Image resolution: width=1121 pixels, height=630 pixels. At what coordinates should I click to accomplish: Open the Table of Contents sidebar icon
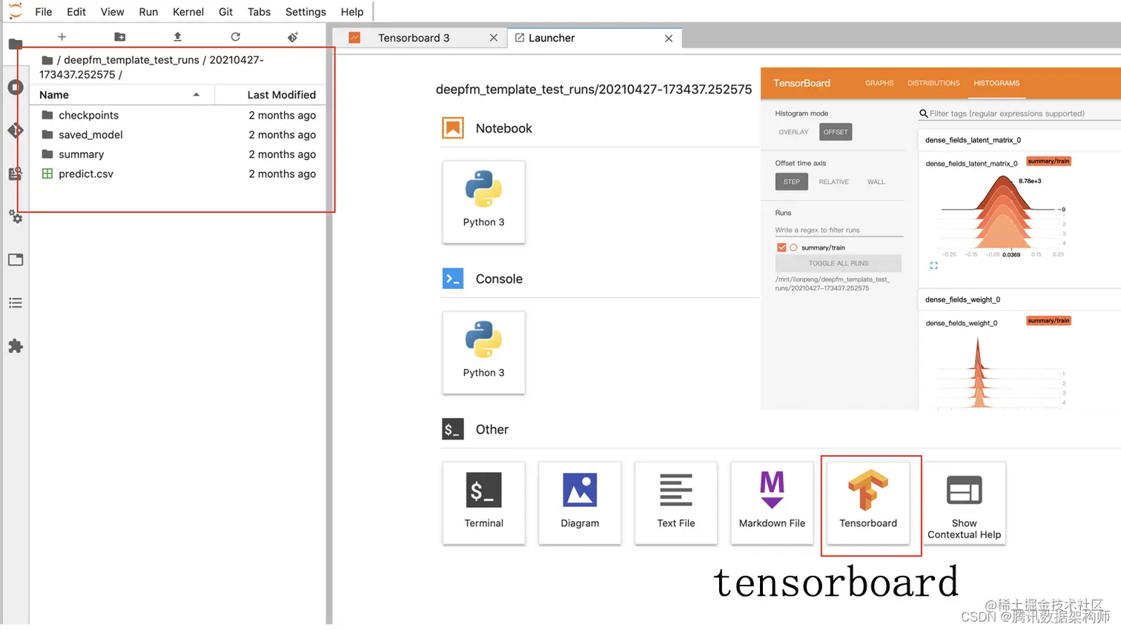tap(15, 302)
